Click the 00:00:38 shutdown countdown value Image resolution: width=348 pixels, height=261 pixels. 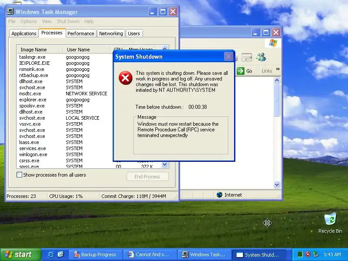click(x=197, y=107)
